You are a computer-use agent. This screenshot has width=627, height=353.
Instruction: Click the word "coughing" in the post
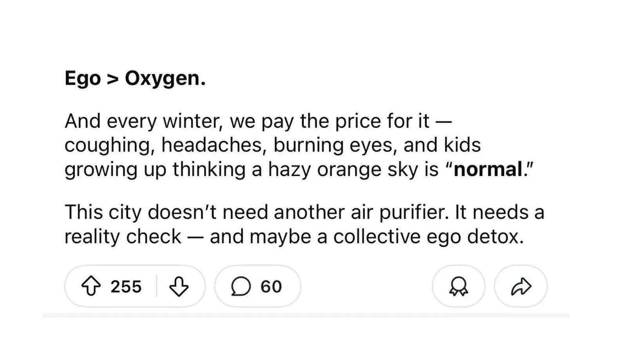click(x=107, y=145)
